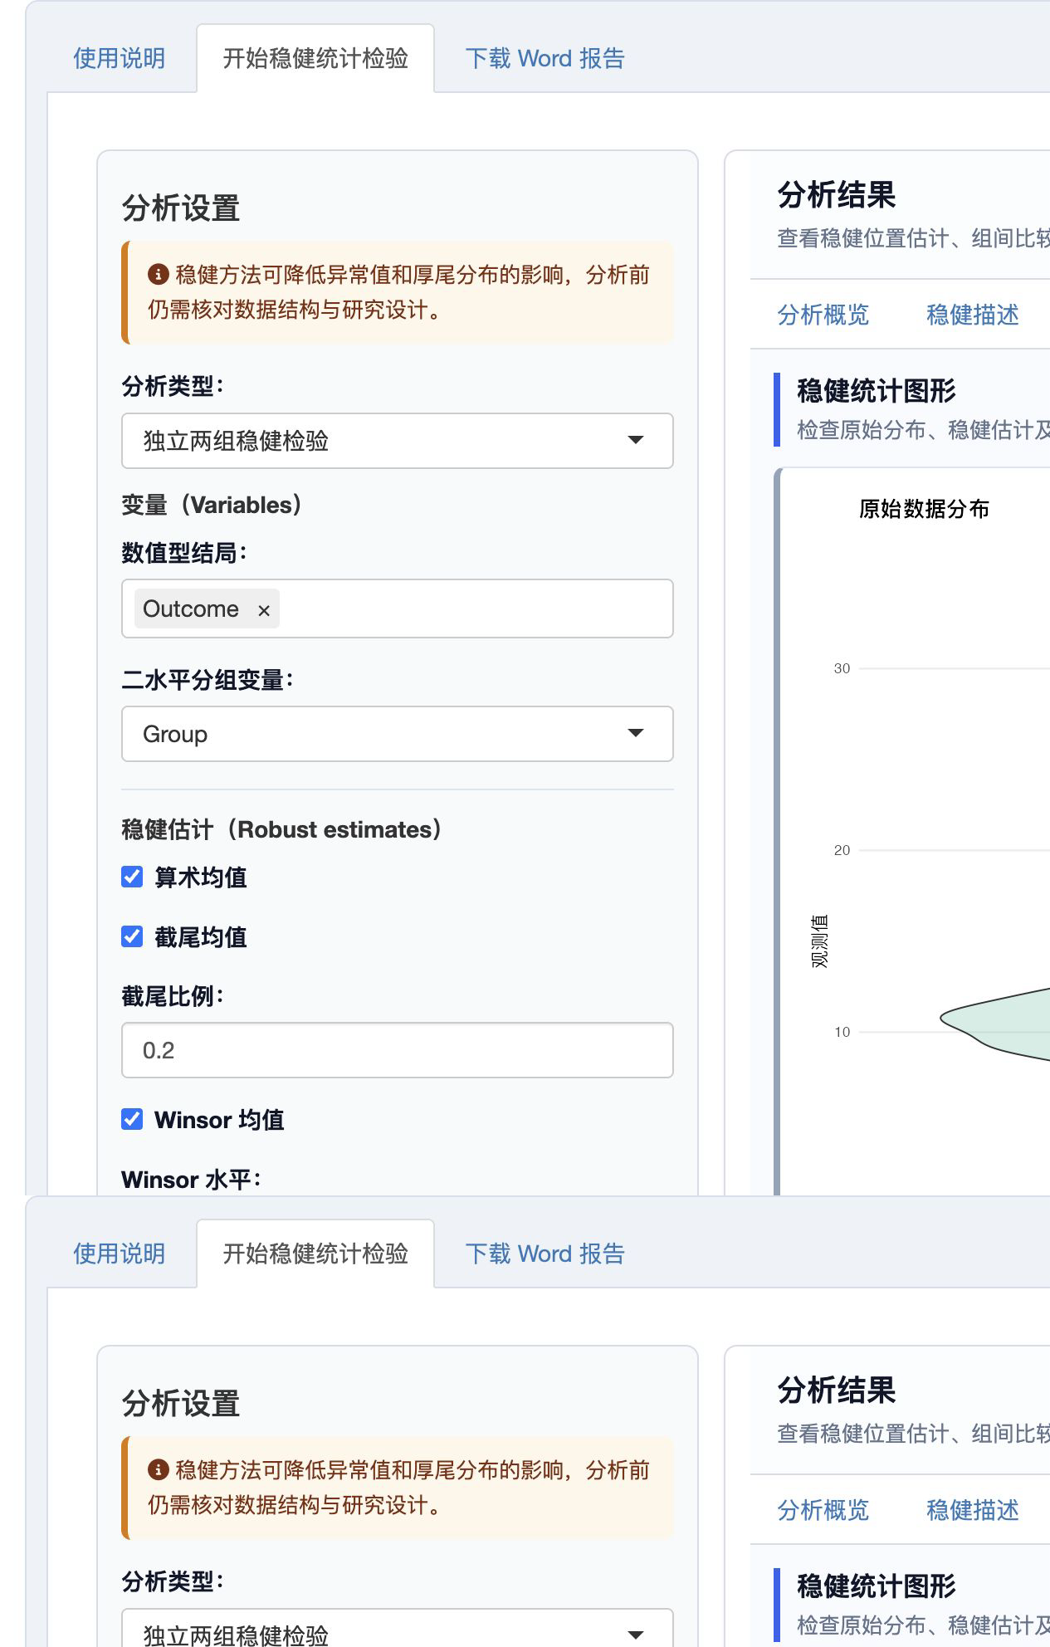
Task: Open the lower 稳健描述 results tab
Action: click(972, 1510)
